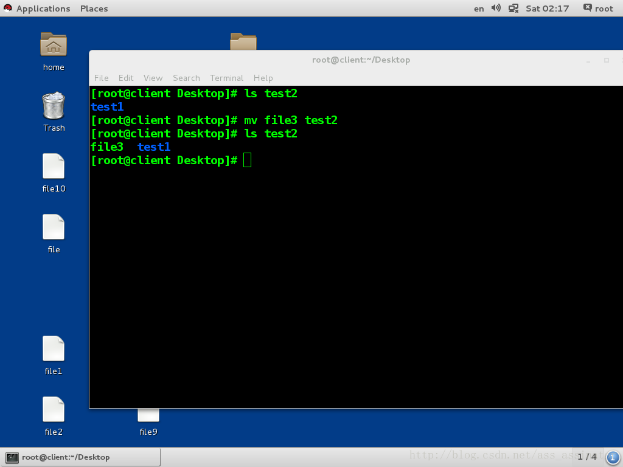Viewport: 623px width, 467px height.
Task: Open the terminal Edit menu
Action: point(126,78)
